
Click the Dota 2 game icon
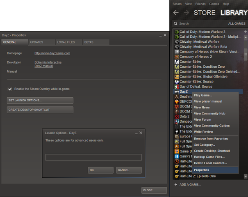tap(177, 117)
